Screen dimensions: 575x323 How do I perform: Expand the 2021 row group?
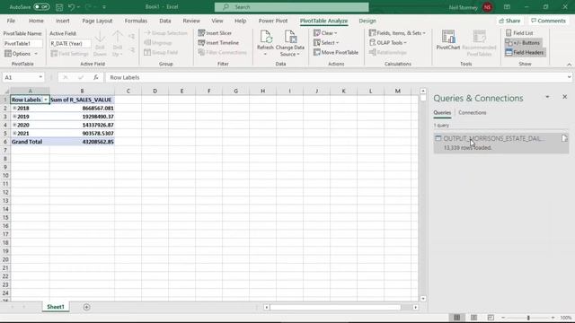[x=14, y=134]
